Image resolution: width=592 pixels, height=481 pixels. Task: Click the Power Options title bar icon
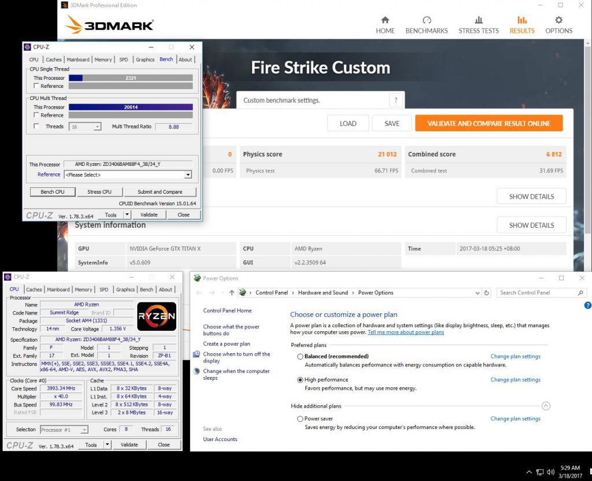pos(197,278)
